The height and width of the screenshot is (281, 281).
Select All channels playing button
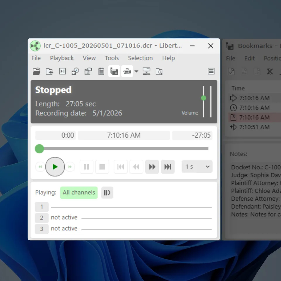pyautogui.click(x=79, y=193)
